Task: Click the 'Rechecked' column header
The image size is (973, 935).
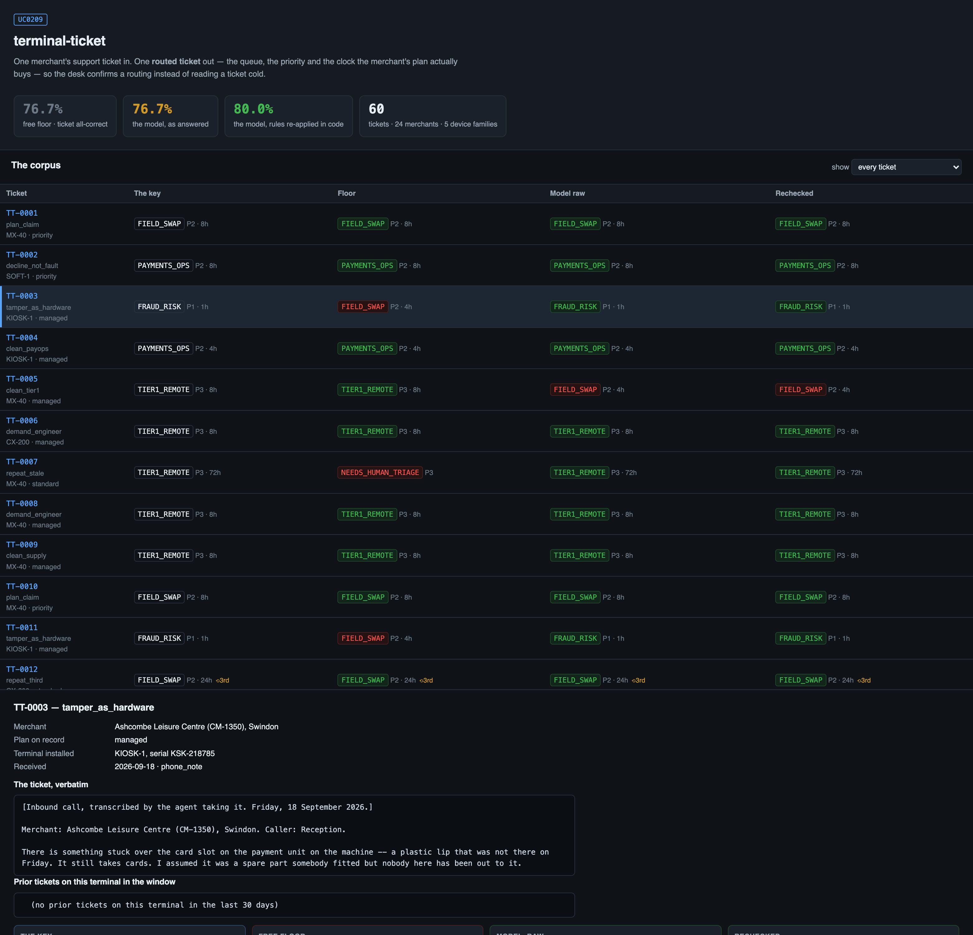Action: click(794, 194)
